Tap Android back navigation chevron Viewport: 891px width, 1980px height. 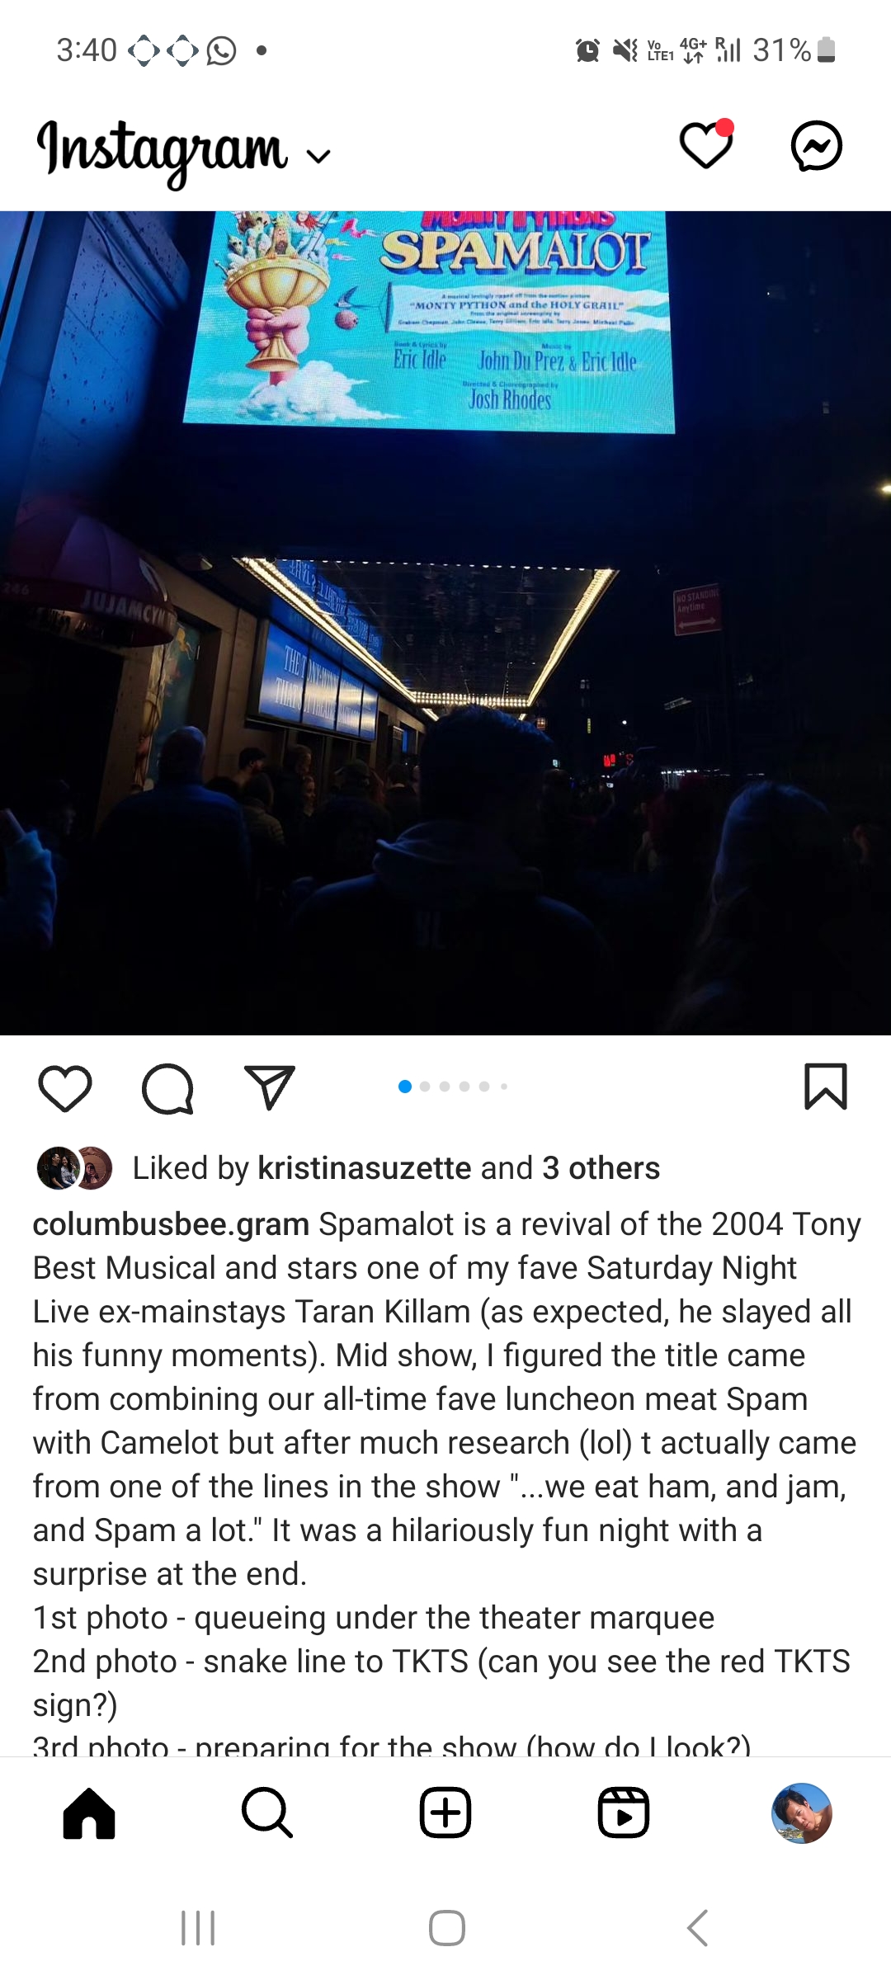click(698, 1928)
